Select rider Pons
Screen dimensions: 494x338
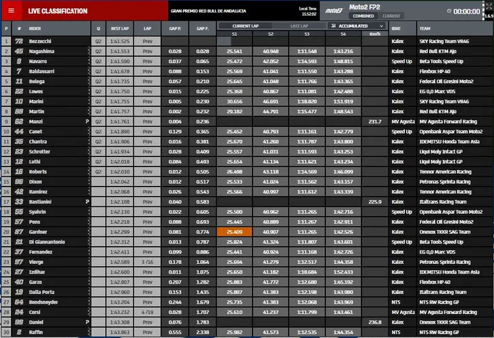tap(35, 222)
